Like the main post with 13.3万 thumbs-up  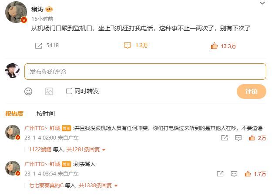pyautogui.click(x=214, y=46)
